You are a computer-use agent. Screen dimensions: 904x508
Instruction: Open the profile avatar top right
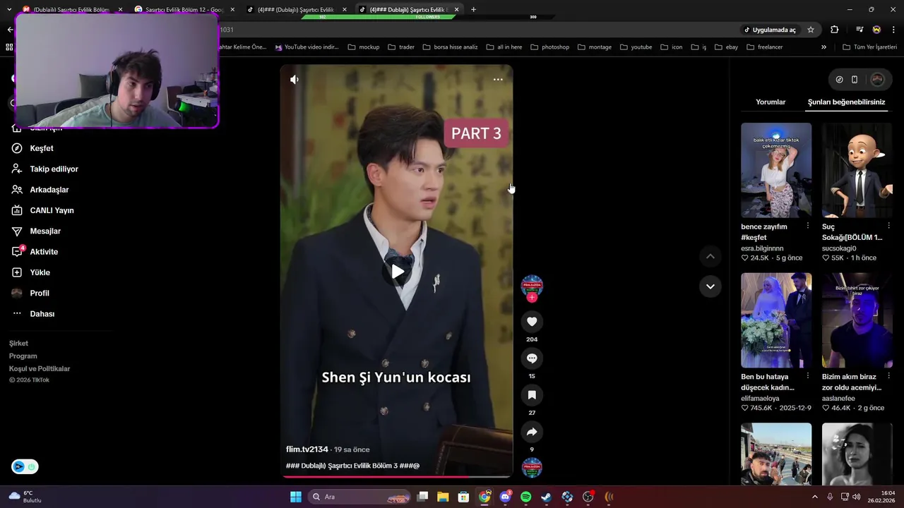point(877,80)
